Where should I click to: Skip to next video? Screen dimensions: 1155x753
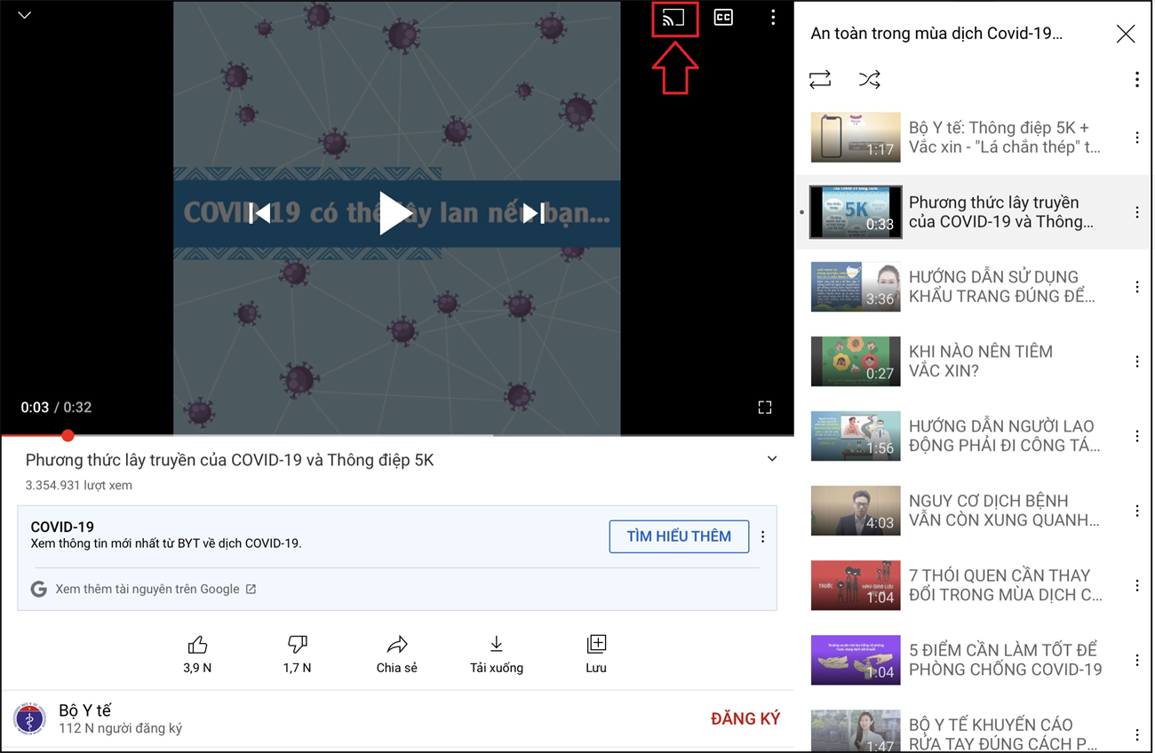coord(533,213)
